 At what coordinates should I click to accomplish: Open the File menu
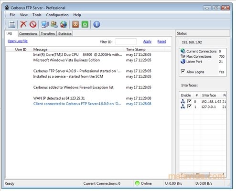click(12, 15)
